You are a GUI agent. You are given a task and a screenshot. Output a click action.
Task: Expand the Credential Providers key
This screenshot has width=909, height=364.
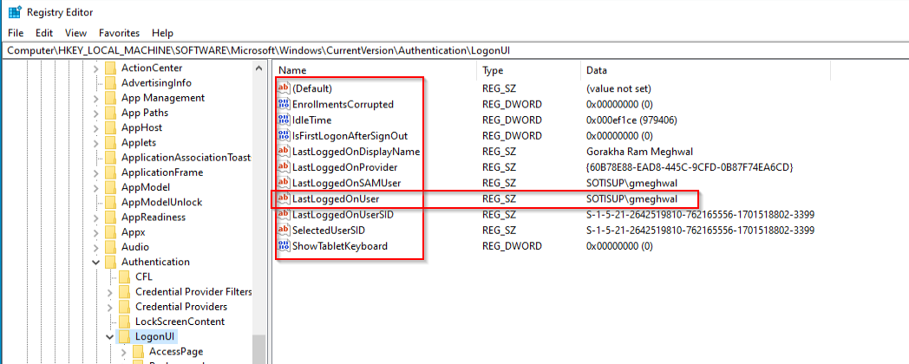110,307
